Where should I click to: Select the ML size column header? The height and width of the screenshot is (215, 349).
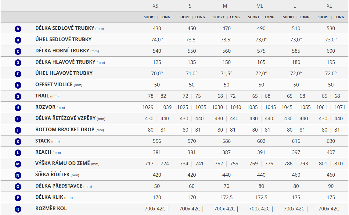tap(260, 6)
